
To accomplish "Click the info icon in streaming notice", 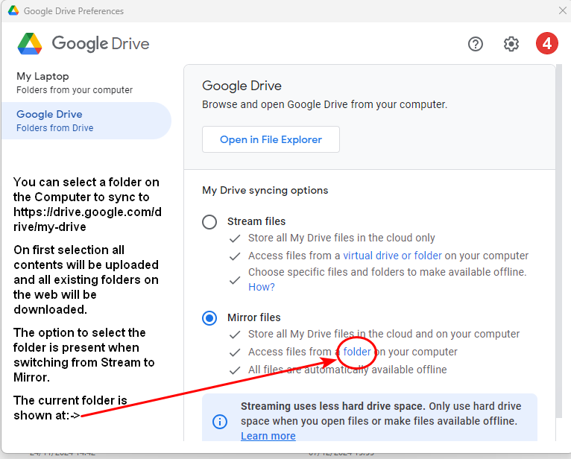I will [x=220, y=422].
